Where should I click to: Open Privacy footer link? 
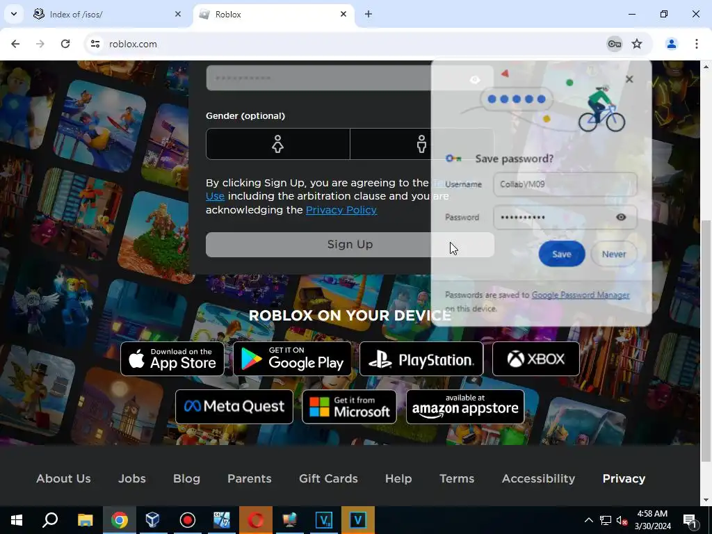pos(624,478)
